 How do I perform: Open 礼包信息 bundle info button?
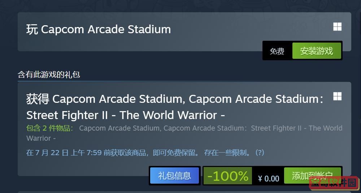[174, 176]
